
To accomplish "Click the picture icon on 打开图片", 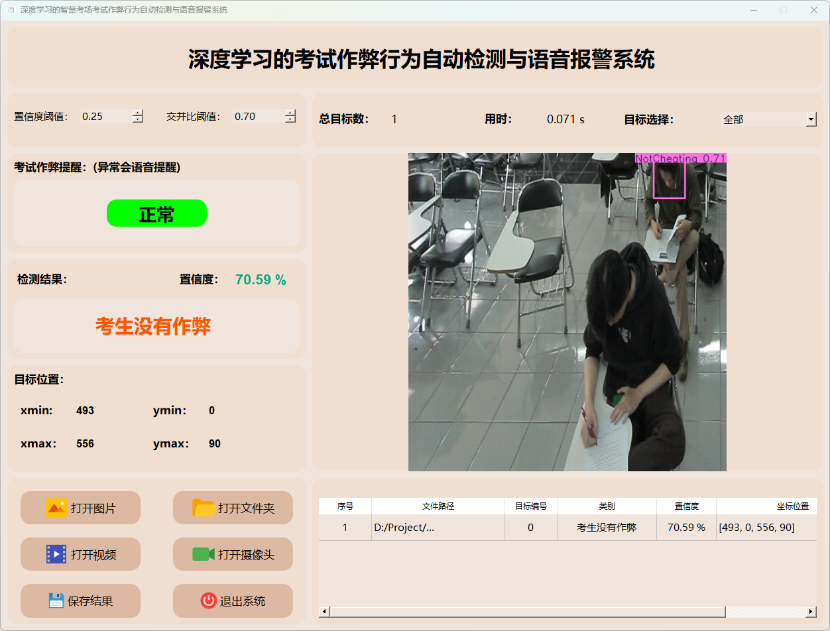I will pos(56,508).
